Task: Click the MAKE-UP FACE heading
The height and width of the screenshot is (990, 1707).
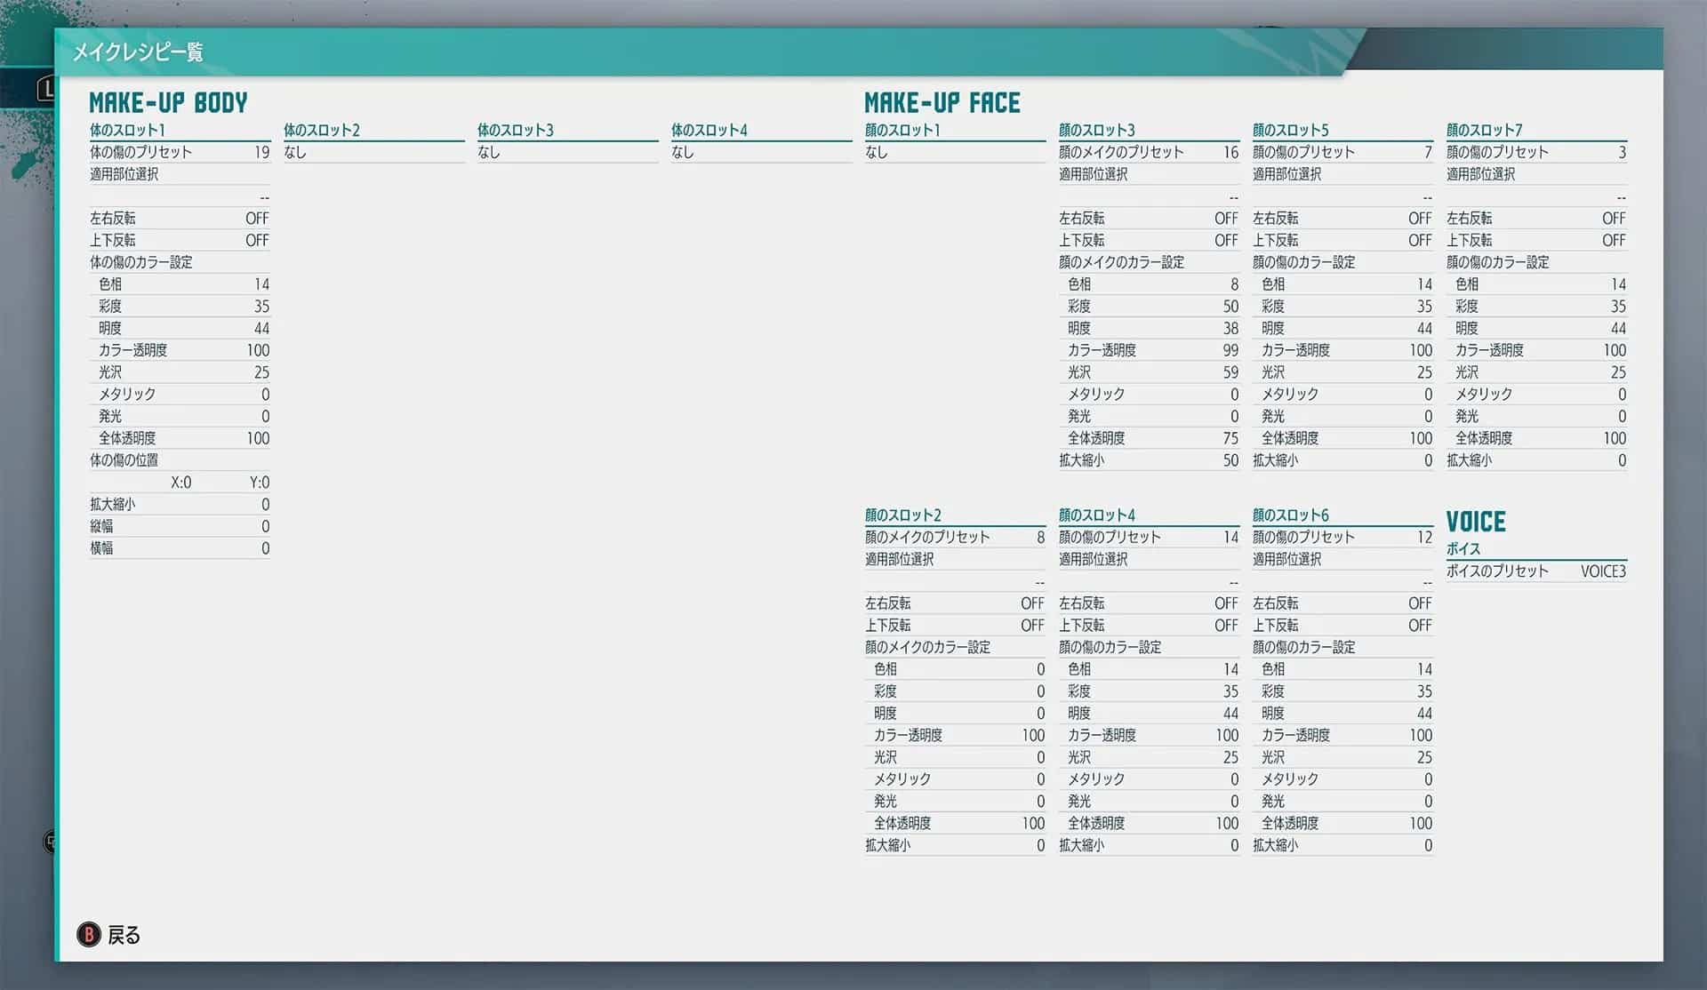Action: (x=942, y=103)
